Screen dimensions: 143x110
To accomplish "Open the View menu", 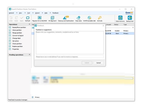I will pyautogui.click(x=21, y=13).
